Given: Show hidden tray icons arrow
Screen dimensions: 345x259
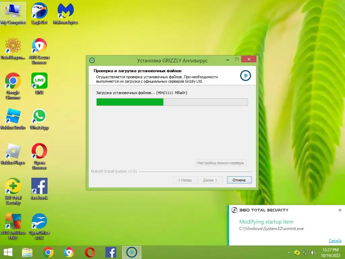Looking at the screenshot, I should tap(289, 253).
